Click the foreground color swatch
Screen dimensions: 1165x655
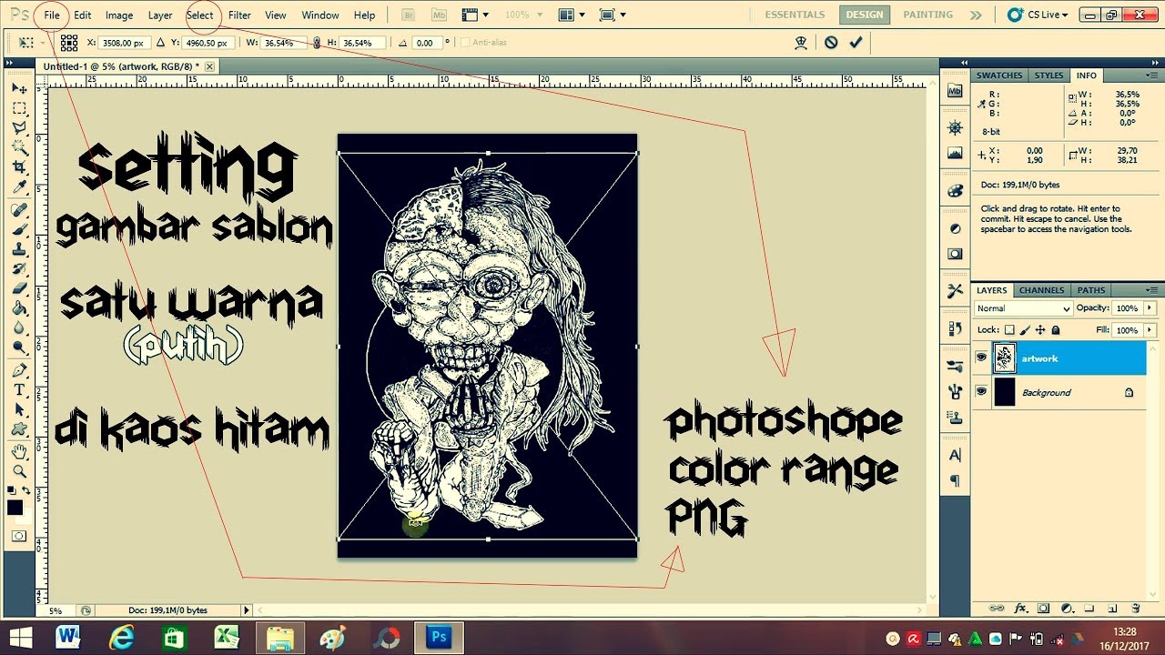tap(15, 508)
